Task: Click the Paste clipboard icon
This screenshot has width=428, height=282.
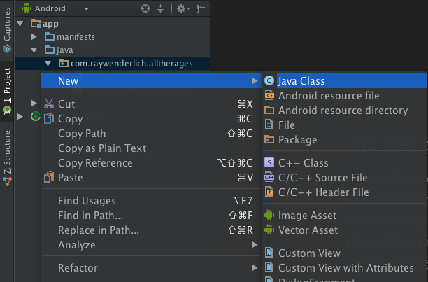Action: (x=49, y=177)
